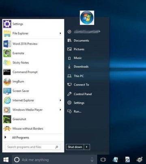Select the Mouse without Borders entry
Viewport: 146px width, 164px height.
[33, 129]
